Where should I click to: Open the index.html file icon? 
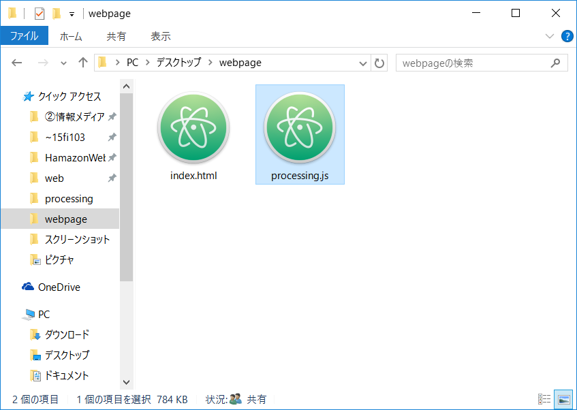click(193, 127)
